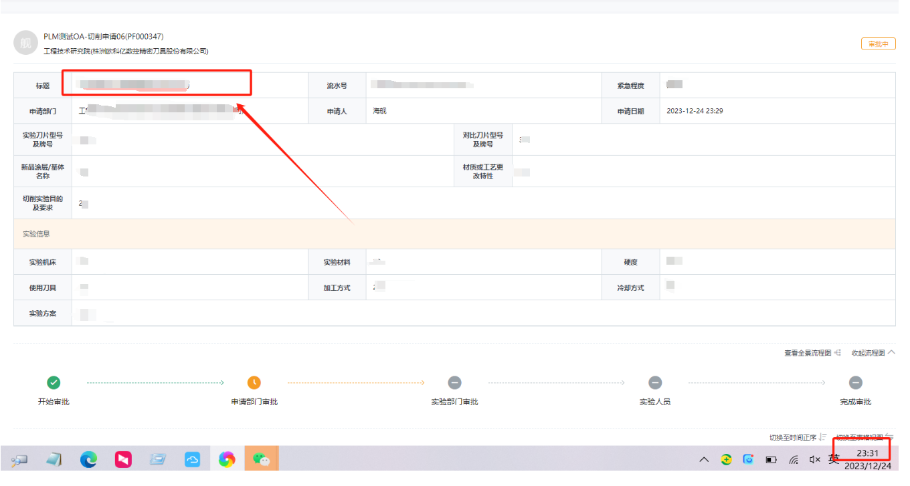Click the grey step icon above 实验人员

click(x=655, y=382)
